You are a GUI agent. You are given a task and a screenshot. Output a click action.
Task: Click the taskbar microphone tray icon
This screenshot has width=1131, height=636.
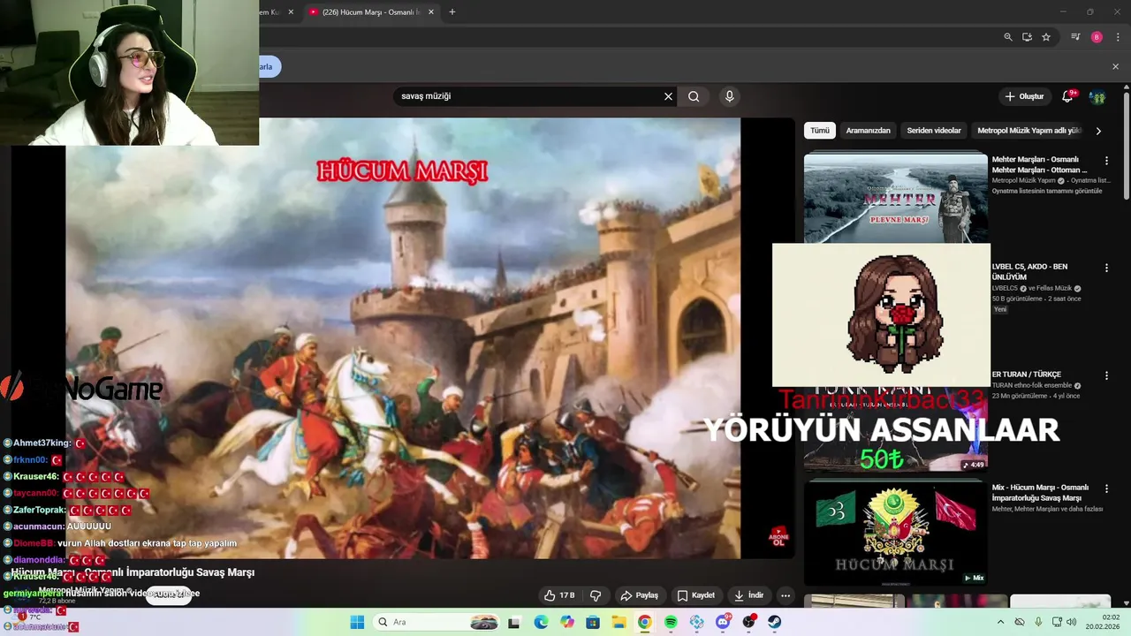pos(1038,622)
